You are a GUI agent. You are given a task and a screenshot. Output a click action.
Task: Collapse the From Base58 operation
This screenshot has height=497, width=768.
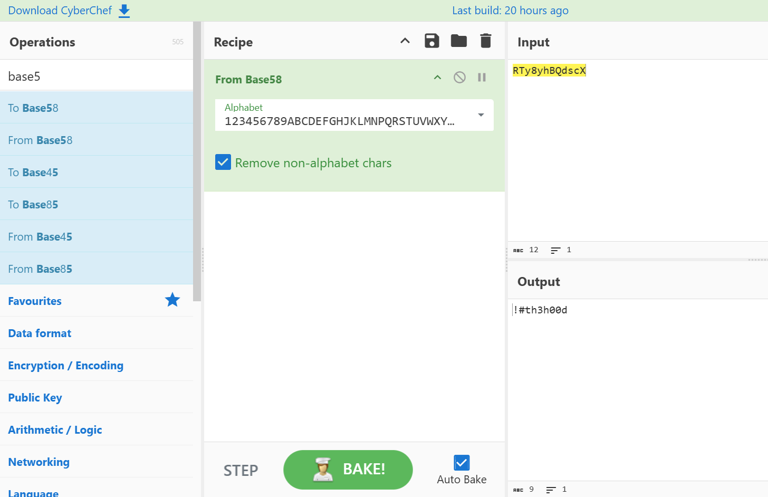tap(437, 78)
